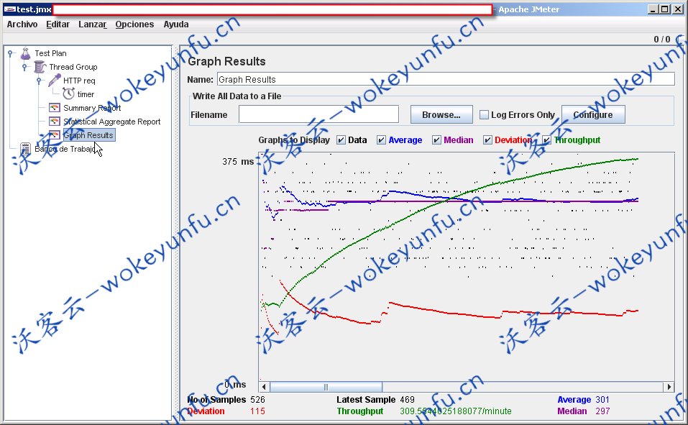Select Graph Results in the tree
This screenshot has height=425, width=688.
click(x=88, y=135)
